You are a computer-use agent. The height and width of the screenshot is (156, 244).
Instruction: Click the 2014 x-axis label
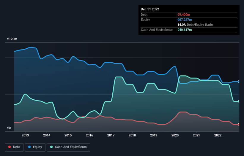(x=47, y=135)
